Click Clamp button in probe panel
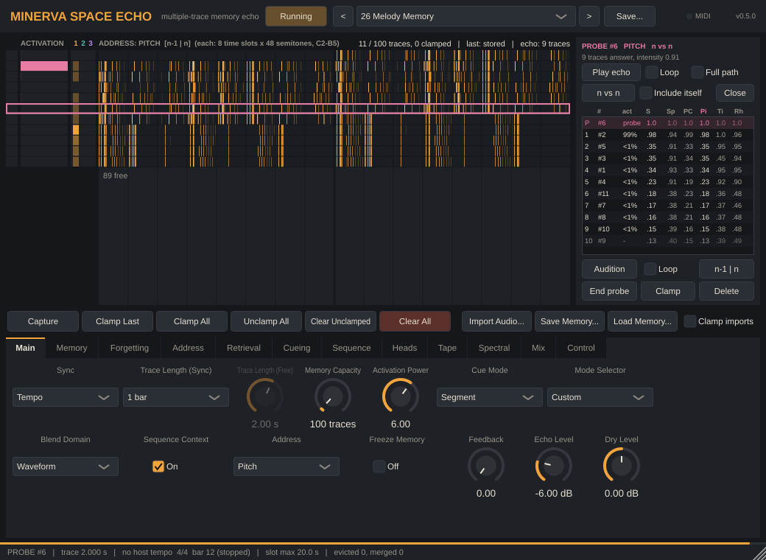The image size is (766, 560). coord(668,291)
